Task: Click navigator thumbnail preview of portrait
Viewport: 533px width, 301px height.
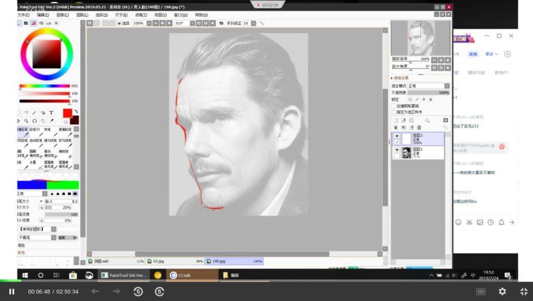Action: pos(421,38)
